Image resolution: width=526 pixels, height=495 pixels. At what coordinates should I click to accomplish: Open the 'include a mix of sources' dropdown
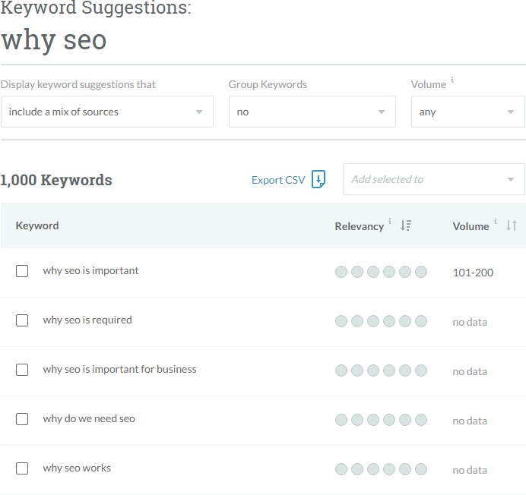(106, 112)
